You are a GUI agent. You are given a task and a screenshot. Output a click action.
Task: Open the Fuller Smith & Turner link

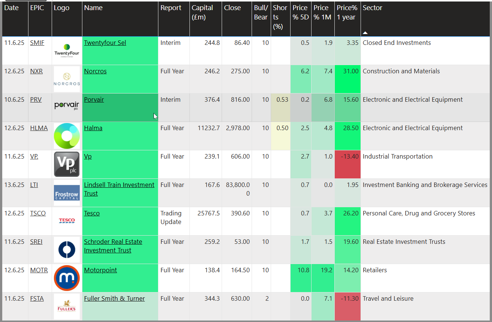[114, 298]
